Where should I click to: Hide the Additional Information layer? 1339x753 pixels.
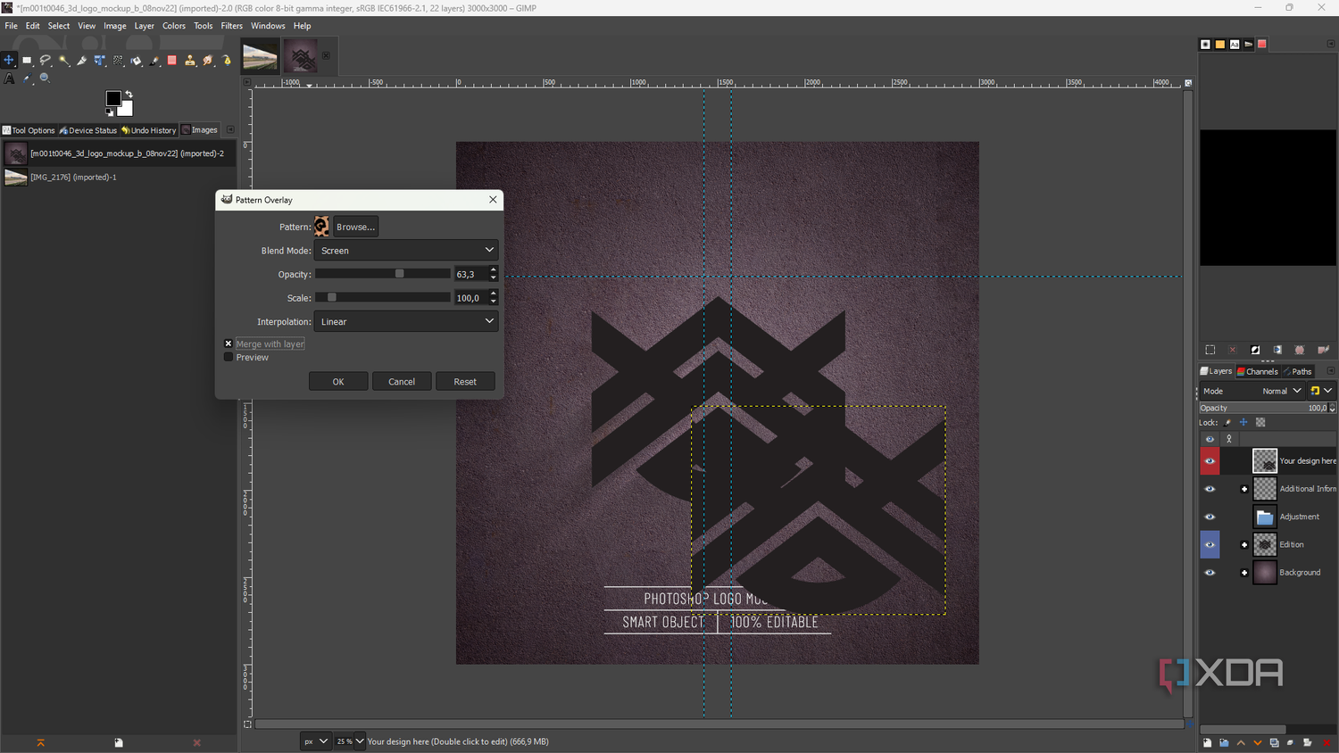pos(1210,489)
